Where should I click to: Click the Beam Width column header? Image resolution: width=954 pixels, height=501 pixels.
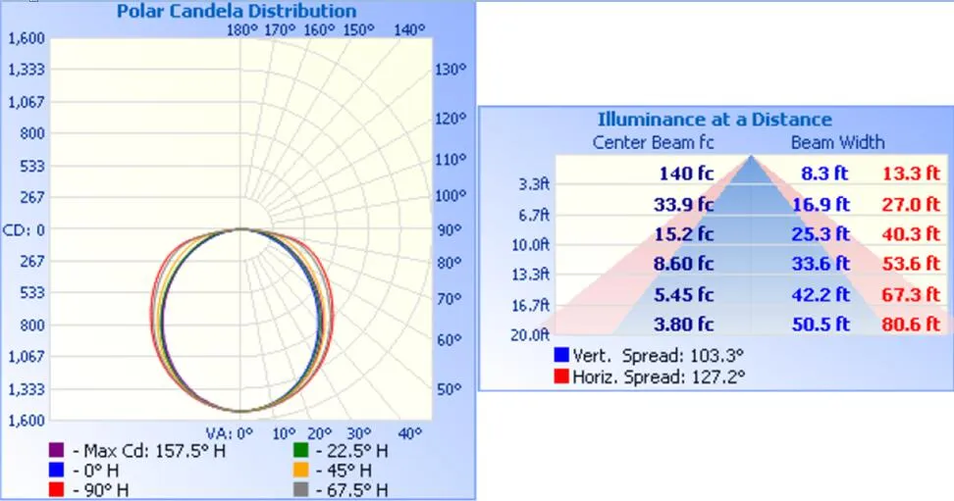point(838,142)
